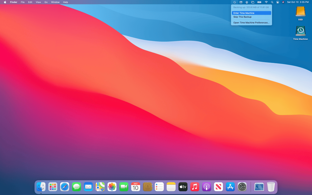Viewport: 312px width, 195px height.
Task: Open Finder from the Dock
Action: point(41,187)
